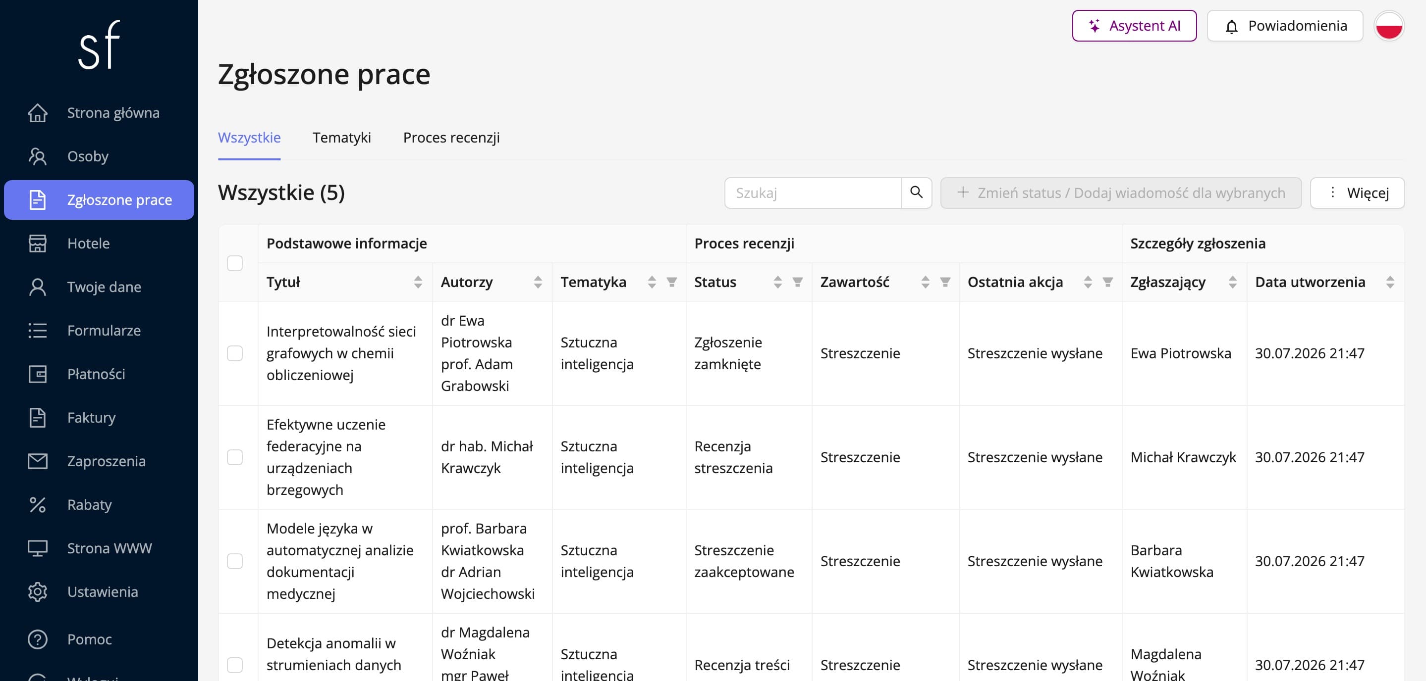Open Faktury in the sidebar
This screenshot has height=681, width=1426.
[99, 418]
